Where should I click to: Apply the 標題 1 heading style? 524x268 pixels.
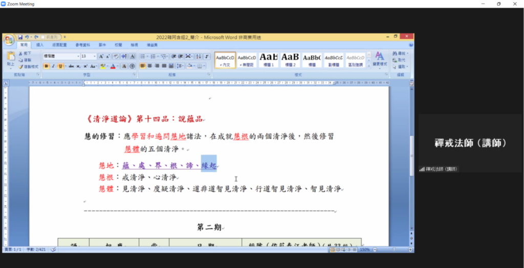pyautogui.click(x=269, y=59)
